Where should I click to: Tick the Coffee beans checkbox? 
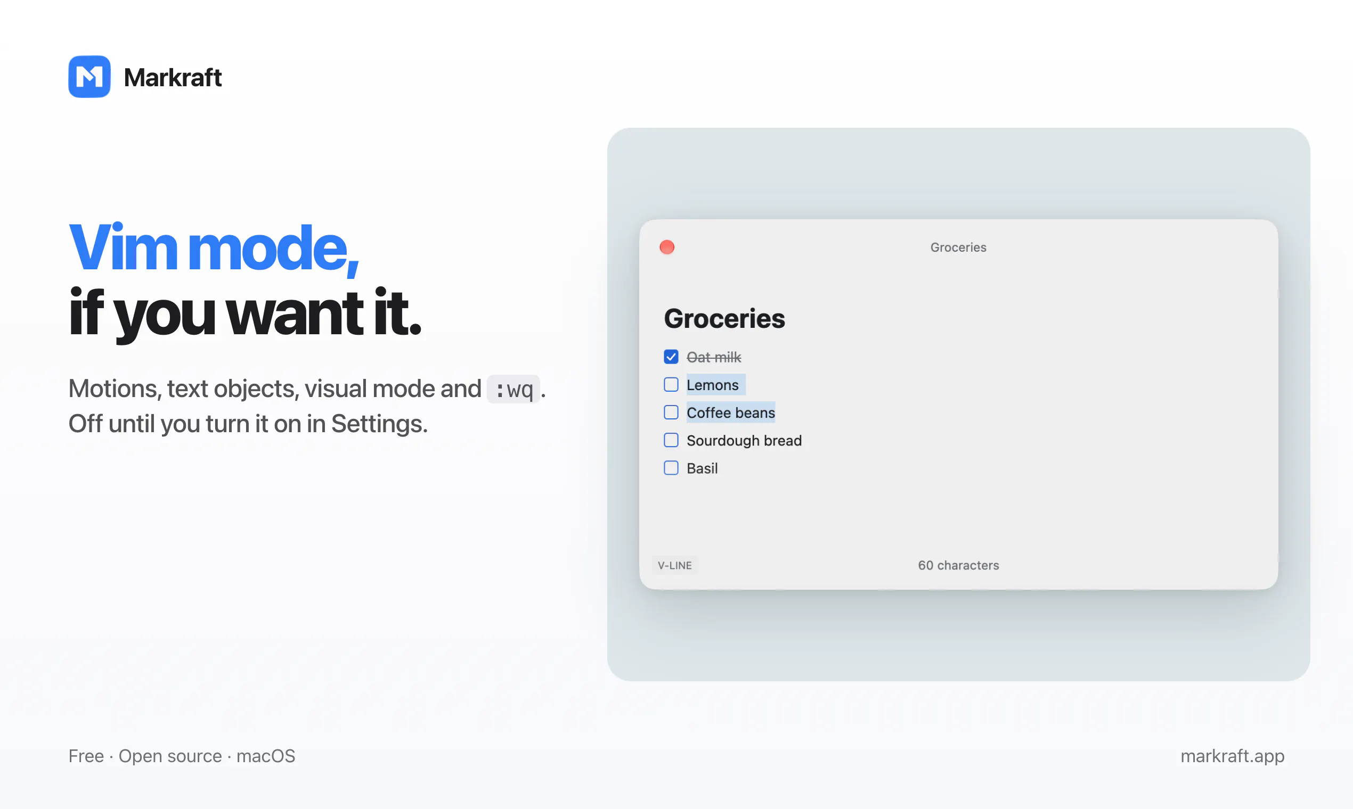coord(671,412)
